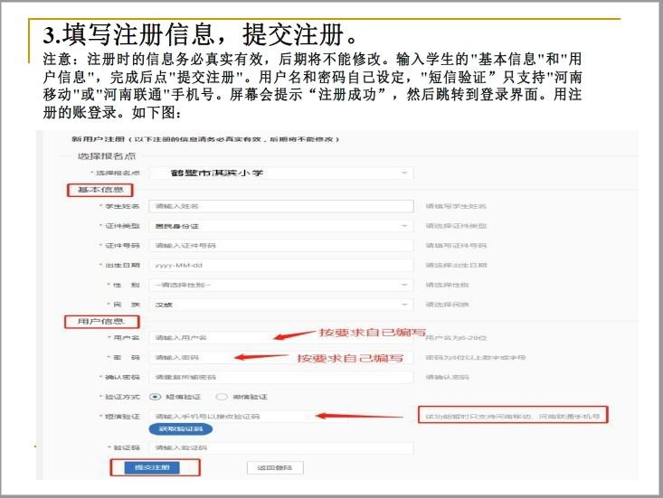Select the 微信验证 radio button option

coord(221,396)
